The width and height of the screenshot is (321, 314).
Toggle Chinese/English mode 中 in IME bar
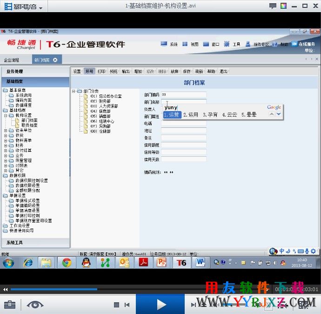pos(282,251)
